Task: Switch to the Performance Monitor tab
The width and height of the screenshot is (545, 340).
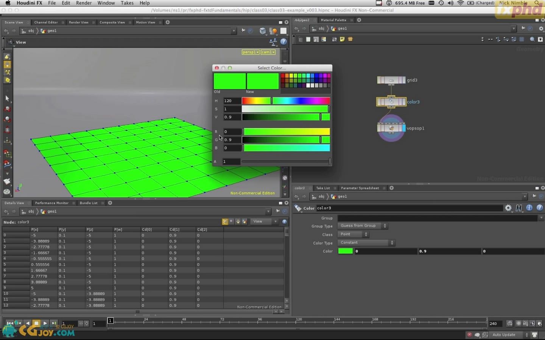Action: point(52,203)
